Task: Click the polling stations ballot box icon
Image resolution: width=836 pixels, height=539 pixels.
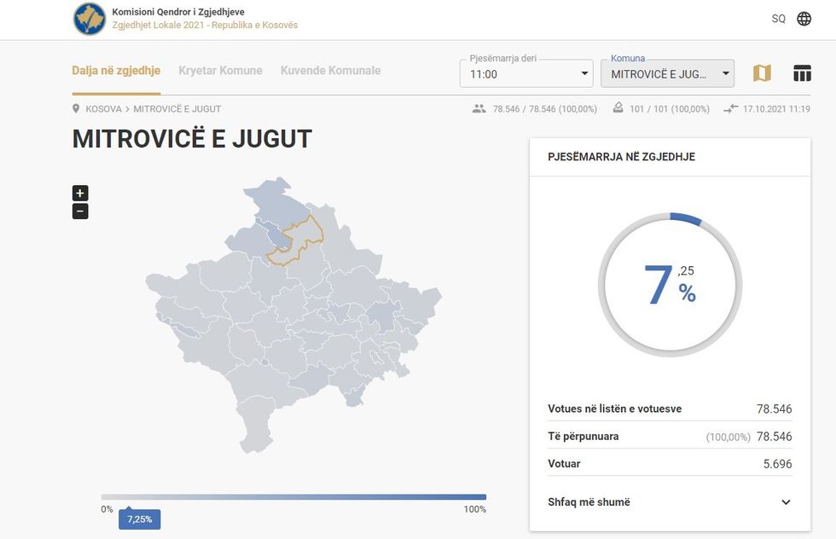Action: click(618, 109)
